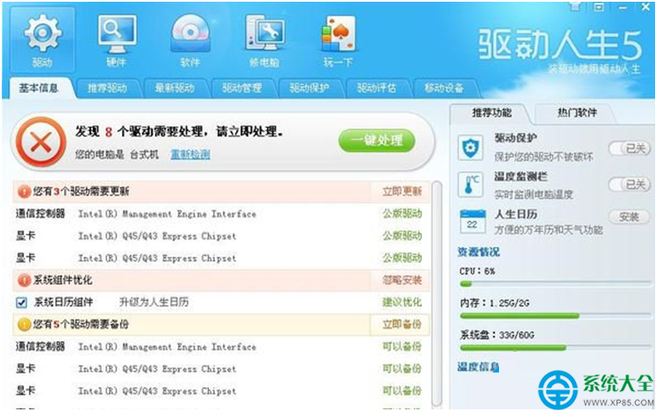Click the red X warning status icon
Viewport: 656px width, 412px height.
pos(40,142)
